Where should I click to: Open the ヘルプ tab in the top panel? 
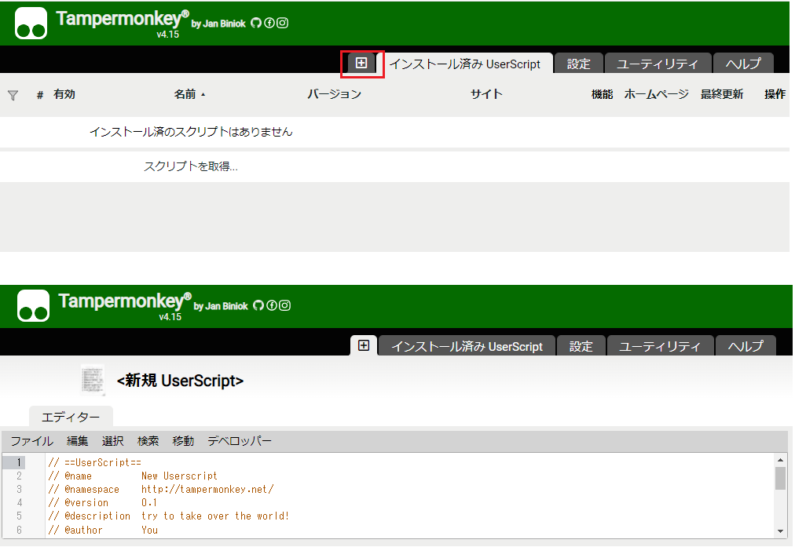743,64
